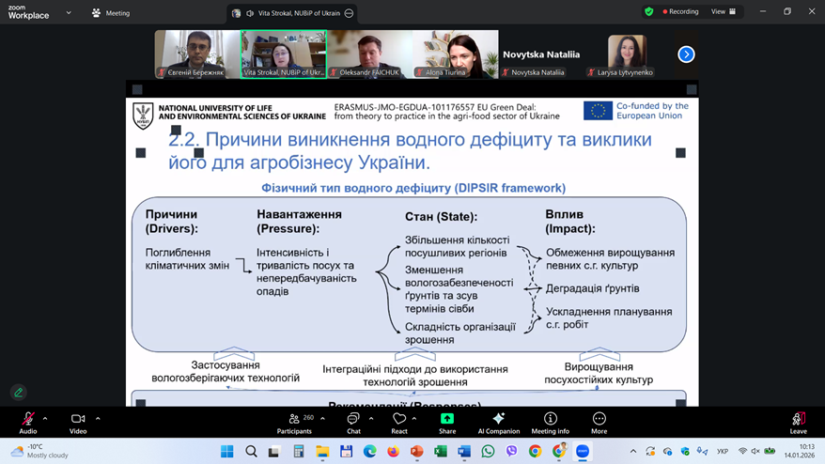The width and height of the screenshot is (825, 464).
Task: Expand the Video options arrow
Action: 98,419
